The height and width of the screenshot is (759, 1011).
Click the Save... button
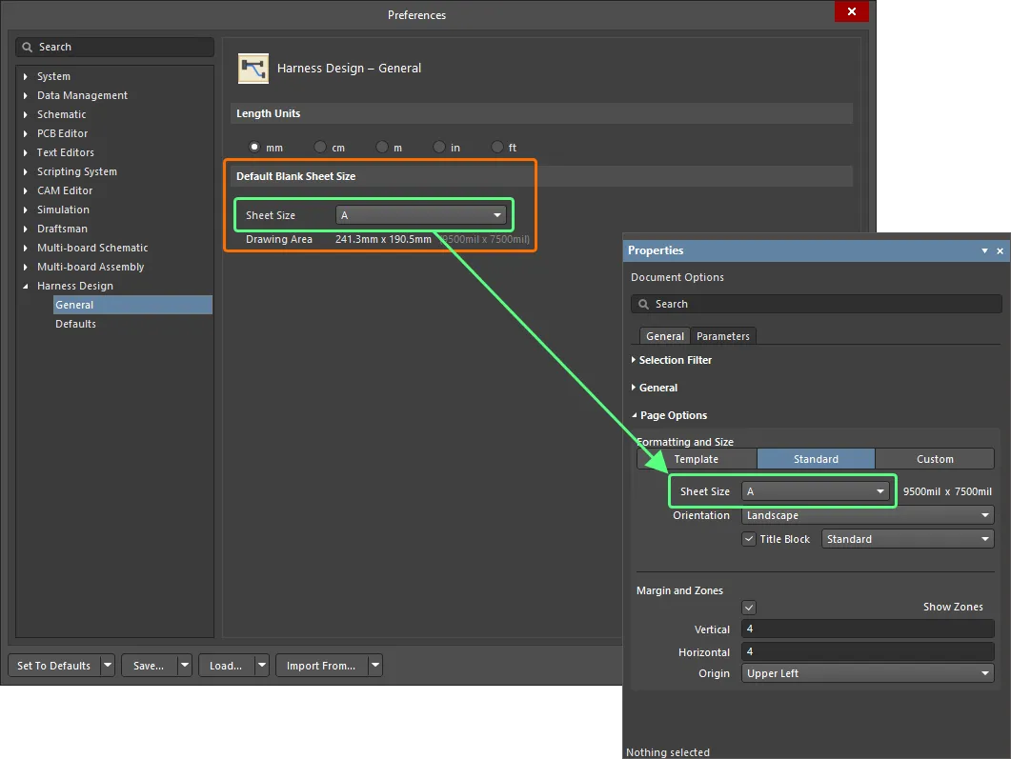point(149,666)
